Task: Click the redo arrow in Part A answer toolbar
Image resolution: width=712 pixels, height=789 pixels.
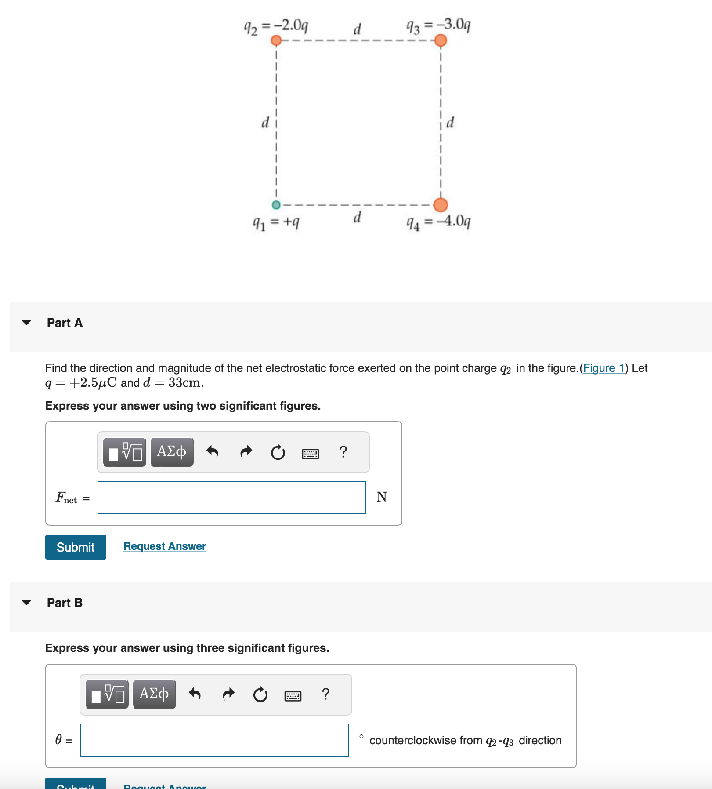Action: coord(246,452)
